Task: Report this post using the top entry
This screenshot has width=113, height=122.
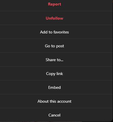Action: [55, 4]
